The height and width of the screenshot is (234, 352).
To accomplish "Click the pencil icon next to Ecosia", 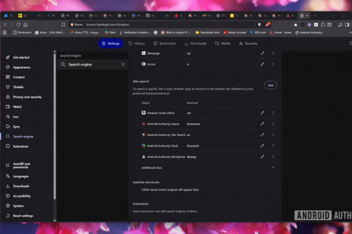I will click(262, 64).
